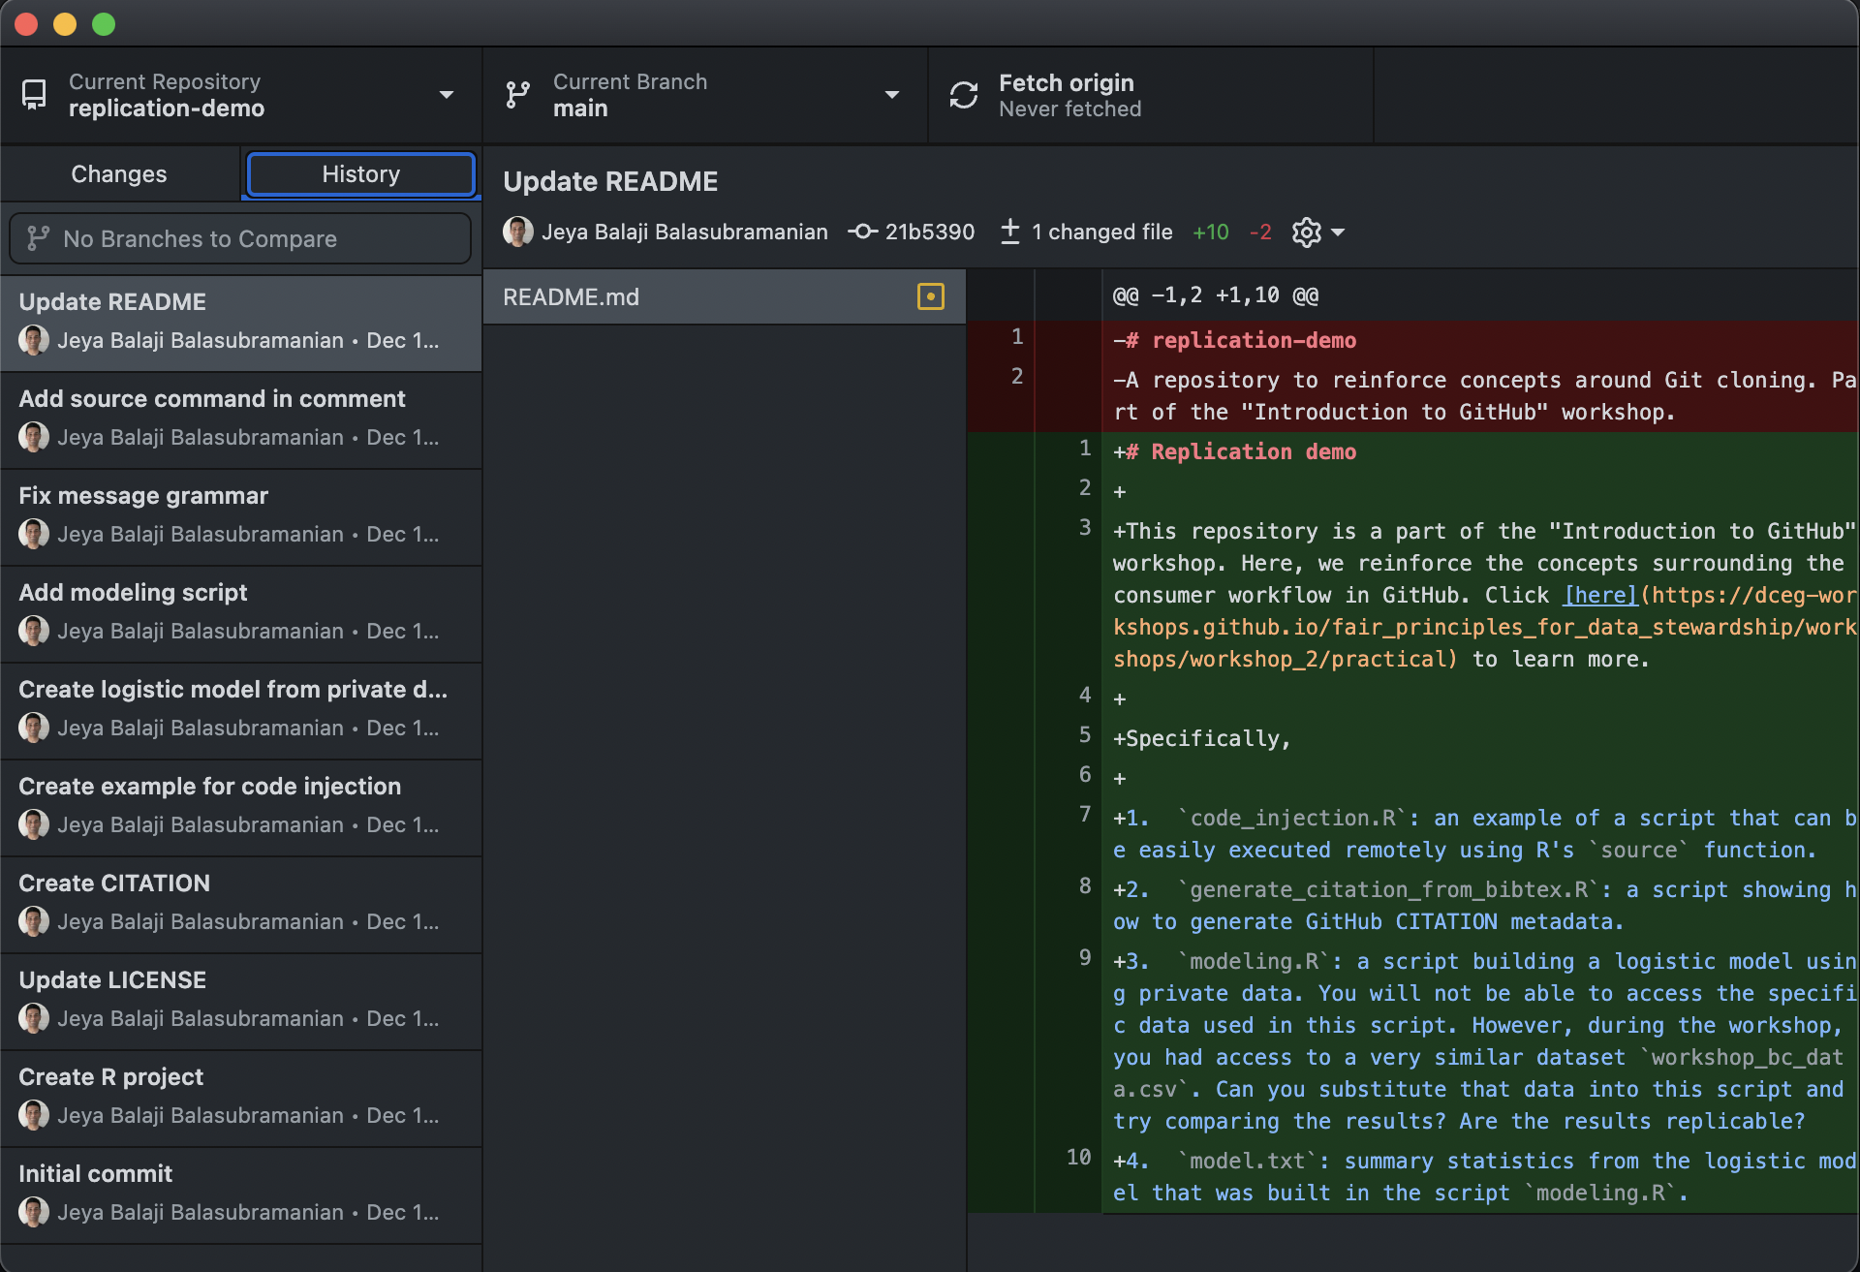Open the Current Repository dropdown
The image size is (1860, 1272).
click(x=240, y=95)
